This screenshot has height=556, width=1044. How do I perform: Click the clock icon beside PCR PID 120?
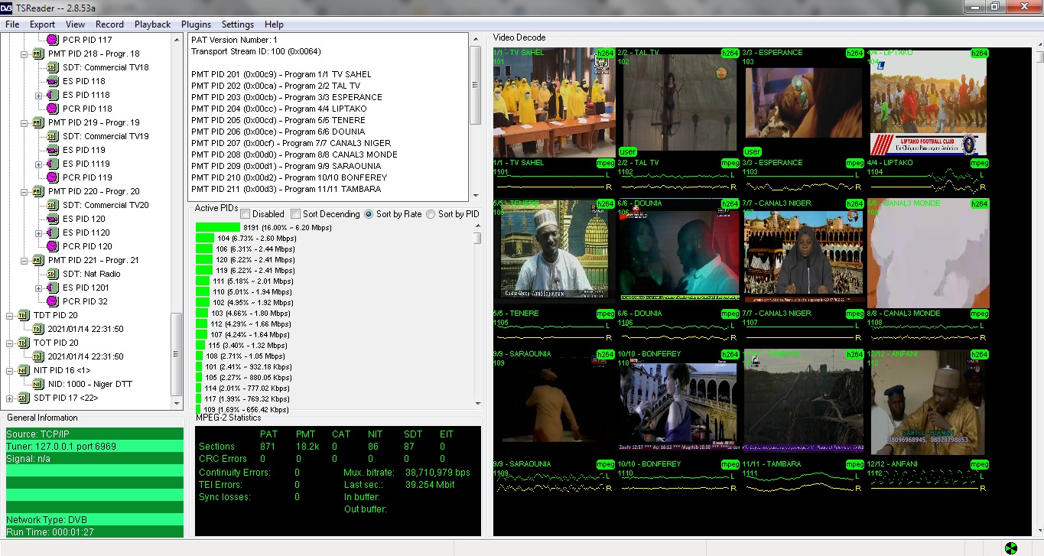click(x=52, y=246)
